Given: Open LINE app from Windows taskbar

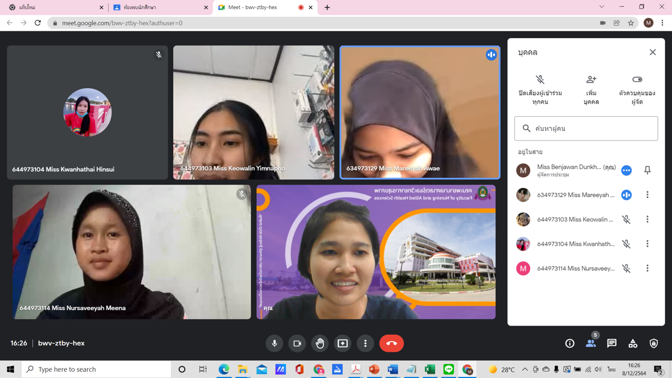Looking at the screenshot, I should point(449,369).
